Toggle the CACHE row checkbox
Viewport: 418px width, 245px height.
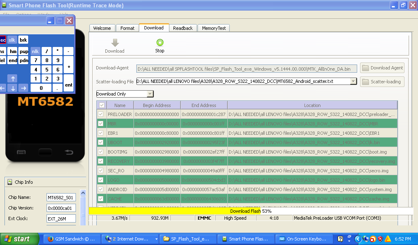click(x=100, y=198)
